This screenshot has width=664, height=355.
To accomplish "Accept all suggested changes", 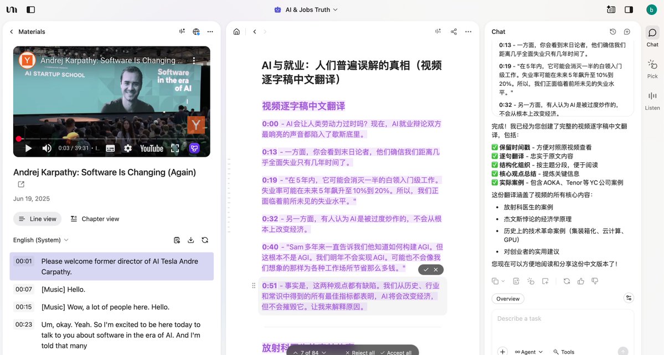I will [395, 352].
